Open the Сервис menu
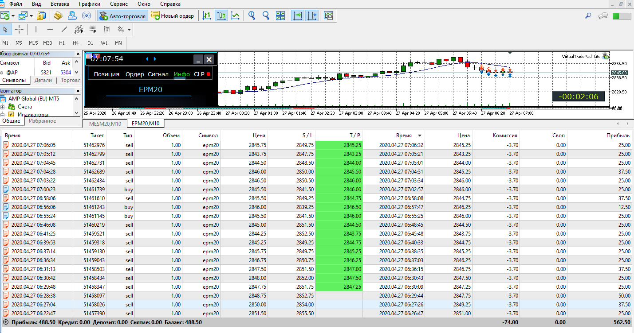This screenshot has height=333, width=634. click(x=118, y=4)
